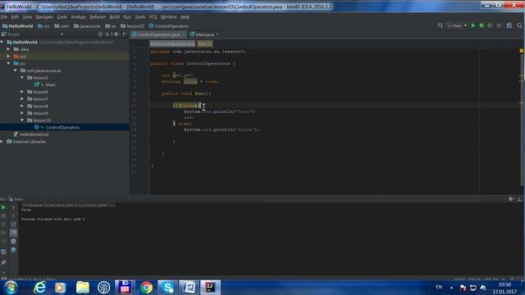Toggle scroll to end in Run console
The image size is (525, 295).
[13, 233]
